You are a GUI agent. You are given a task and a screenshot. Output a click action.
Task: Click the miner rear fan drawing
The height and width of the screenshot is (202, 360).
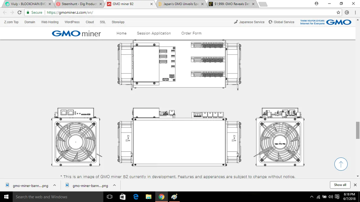279,137
